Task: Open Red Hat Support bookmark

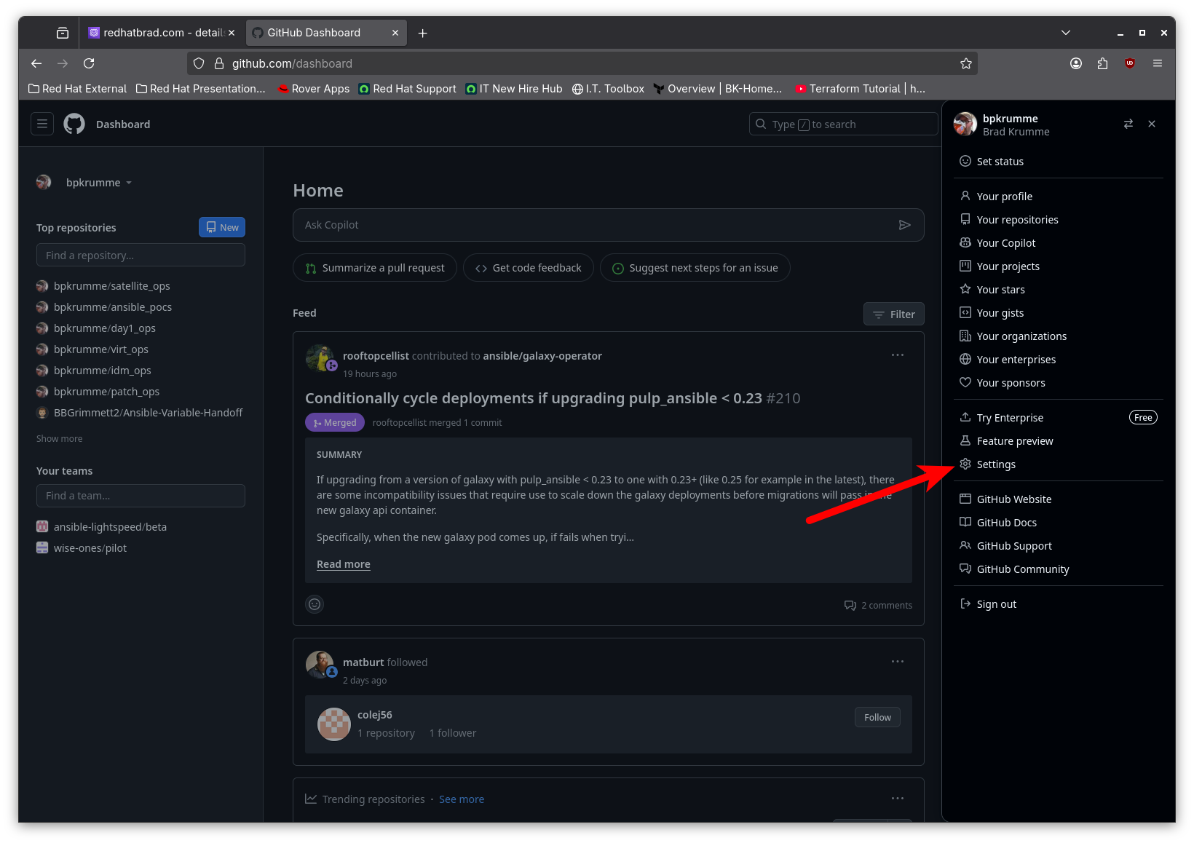Action: click(408, 88)
